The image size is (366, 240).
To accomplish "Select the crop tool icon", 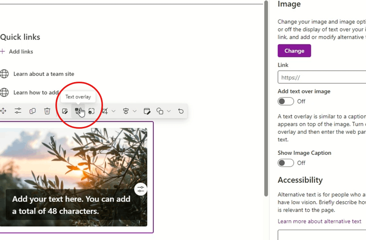I will (105, 111).
